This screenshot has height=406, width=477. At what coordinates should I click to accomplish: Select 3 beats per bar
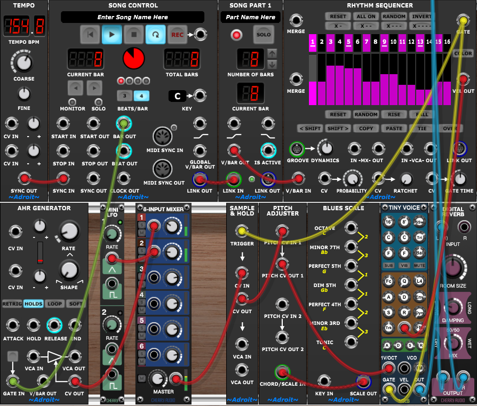tap(124, 96)
